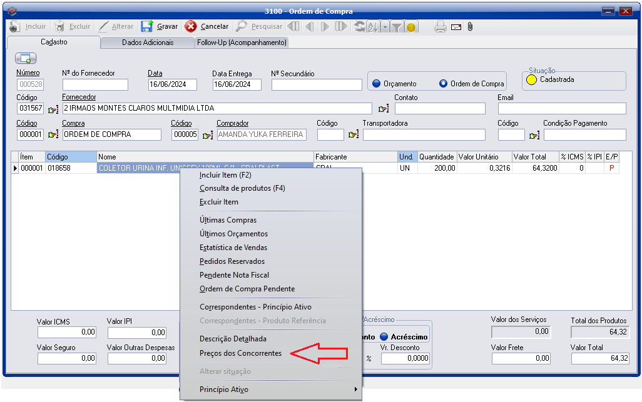Click the Gravar save button
Image resolution: width=642 pixels, height=402 pixels.
160,26
